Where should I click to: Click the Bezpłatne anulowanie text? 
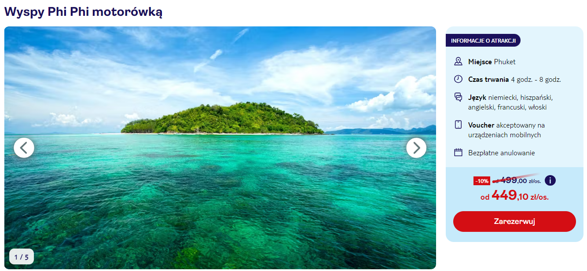click(x=502, y=153)
